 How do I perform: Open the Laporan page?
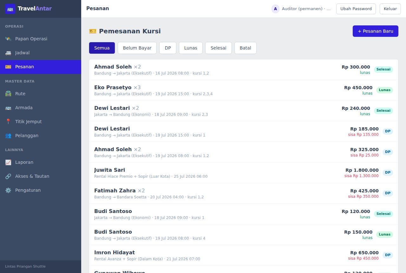coord(41,162)
